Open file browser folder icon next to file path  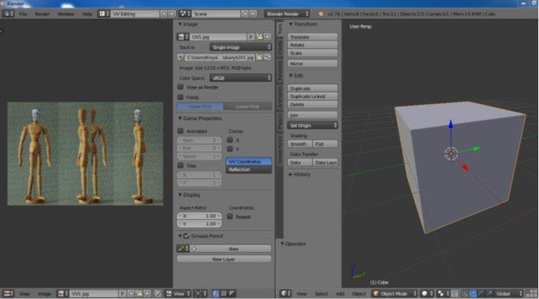pos(259,57)
